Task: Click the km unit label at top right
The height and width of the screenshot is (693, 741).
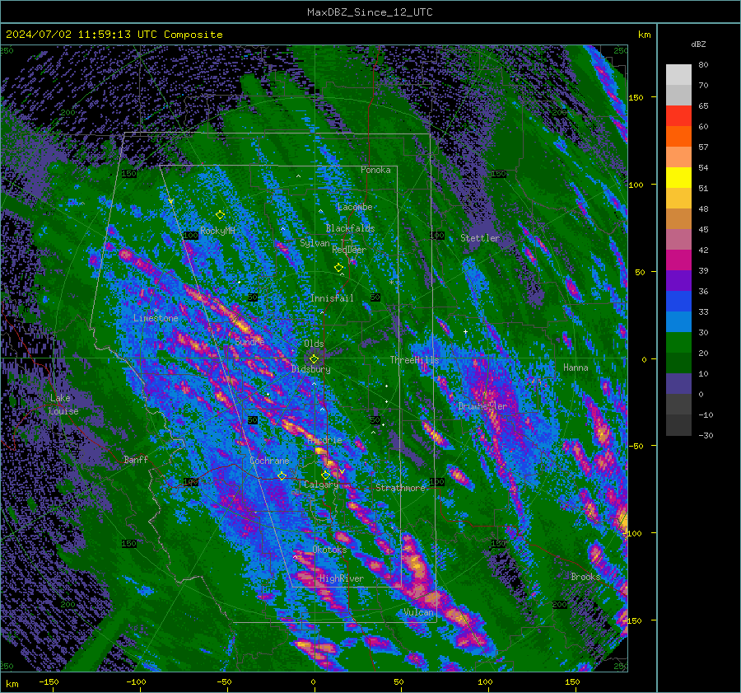Action: (644, 35)
